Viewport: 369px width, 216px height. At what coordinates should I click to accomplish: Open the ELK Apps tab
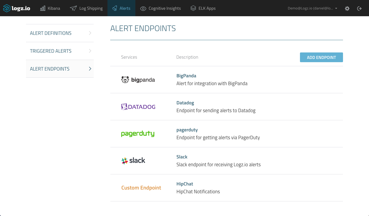203,8
